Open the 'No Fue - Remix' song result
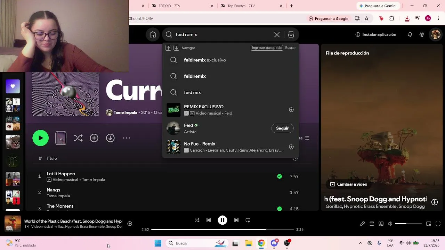The width and height of the screenshot is (445, 250). tap(230, 147)
